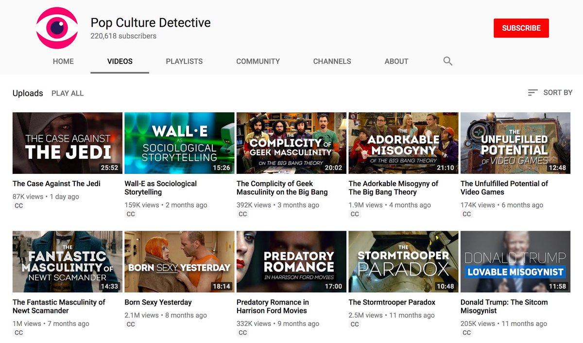The image size is (583, 343).
Task: View the About tab
Action: point(396,61)
